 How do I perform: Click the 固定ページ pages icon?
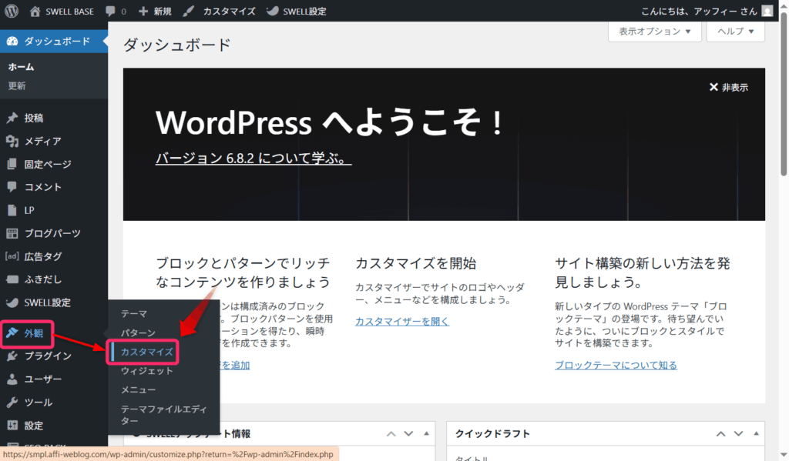(12, 165)
